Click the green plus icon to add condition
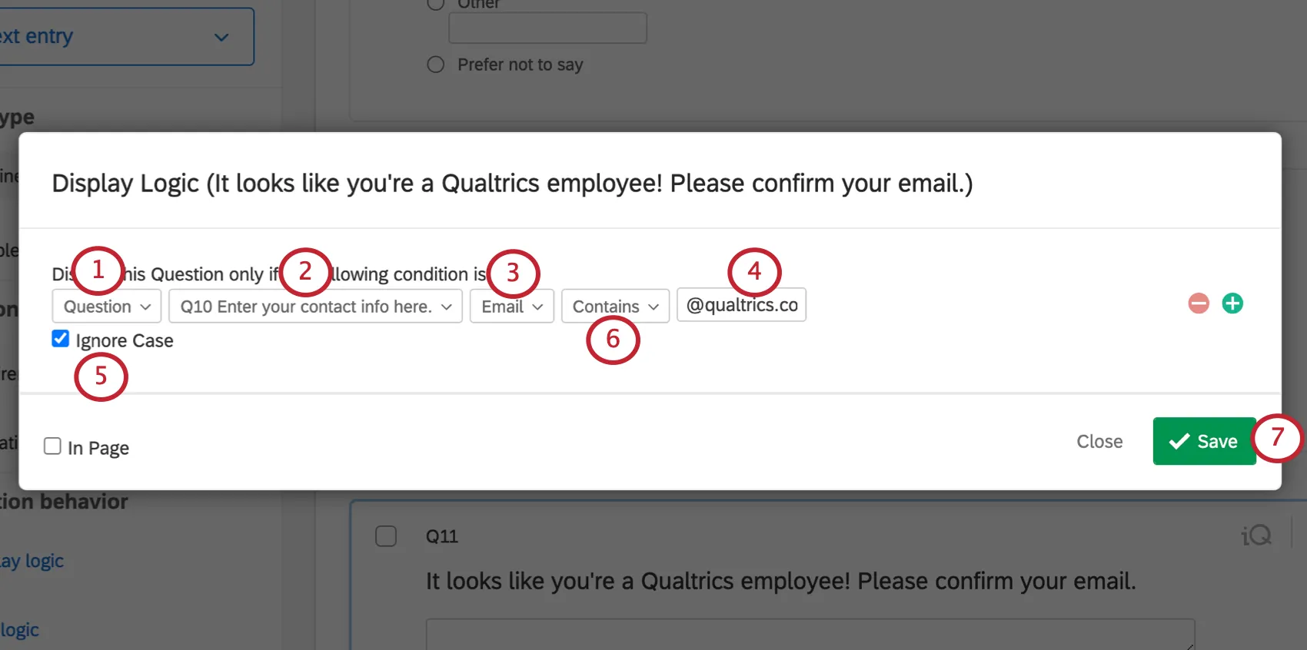 click(x=1232, y=303)
